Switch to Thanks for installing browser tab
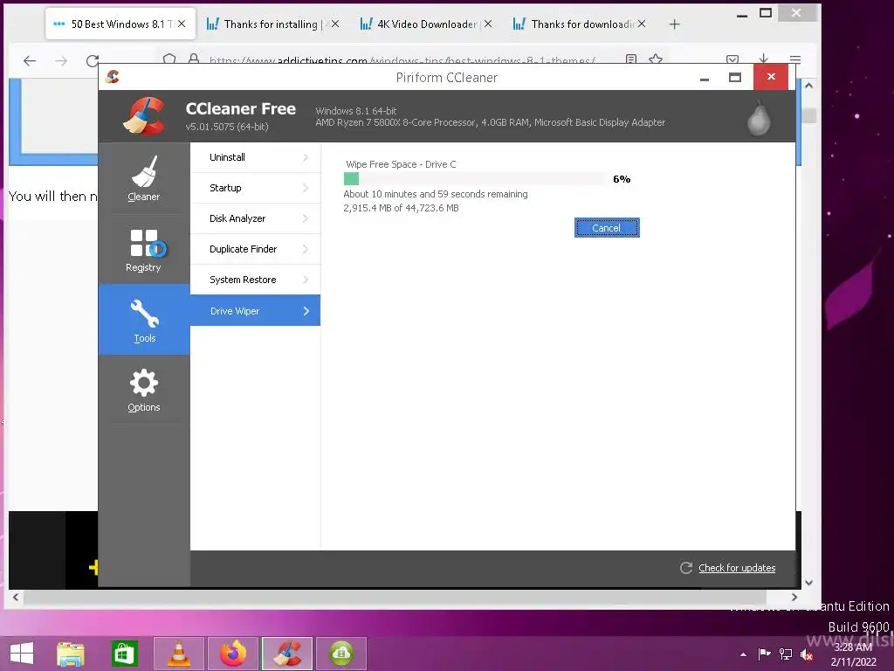The width and height of the screenshot is (894, 671). (272, 24)
